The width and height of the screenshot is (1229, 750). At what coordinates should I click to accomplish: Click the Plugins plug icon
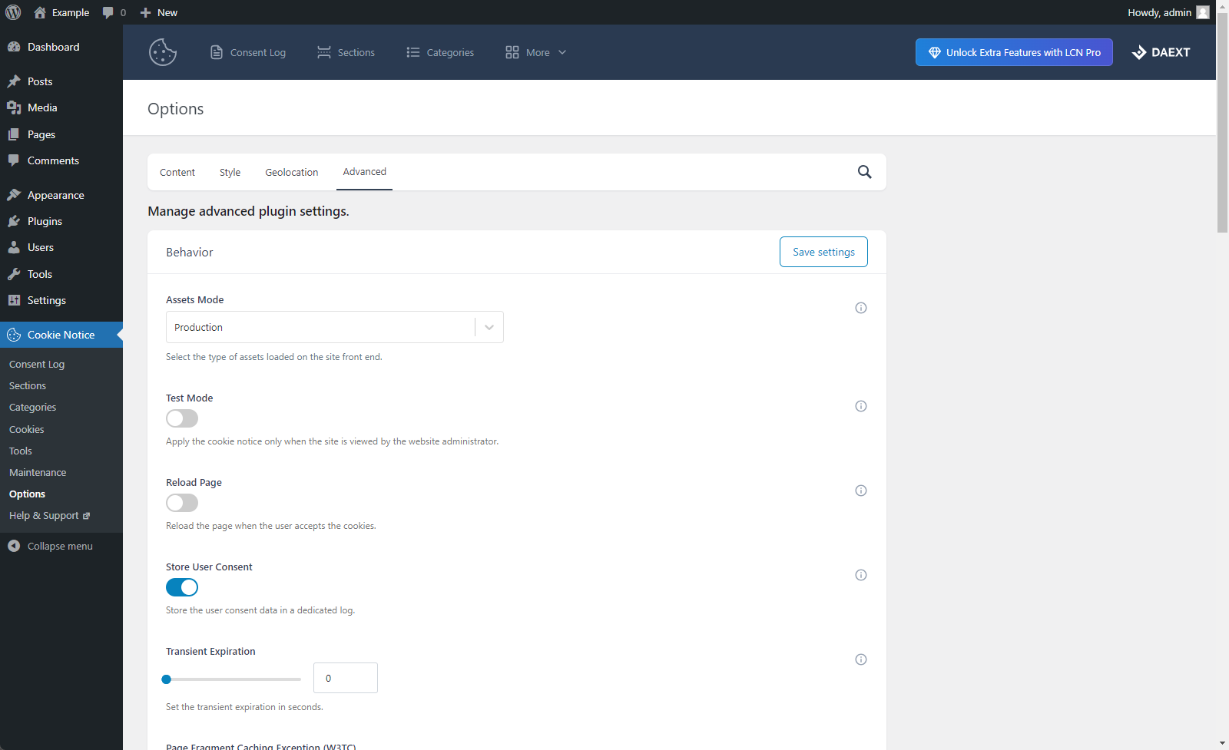coord(14,221)
